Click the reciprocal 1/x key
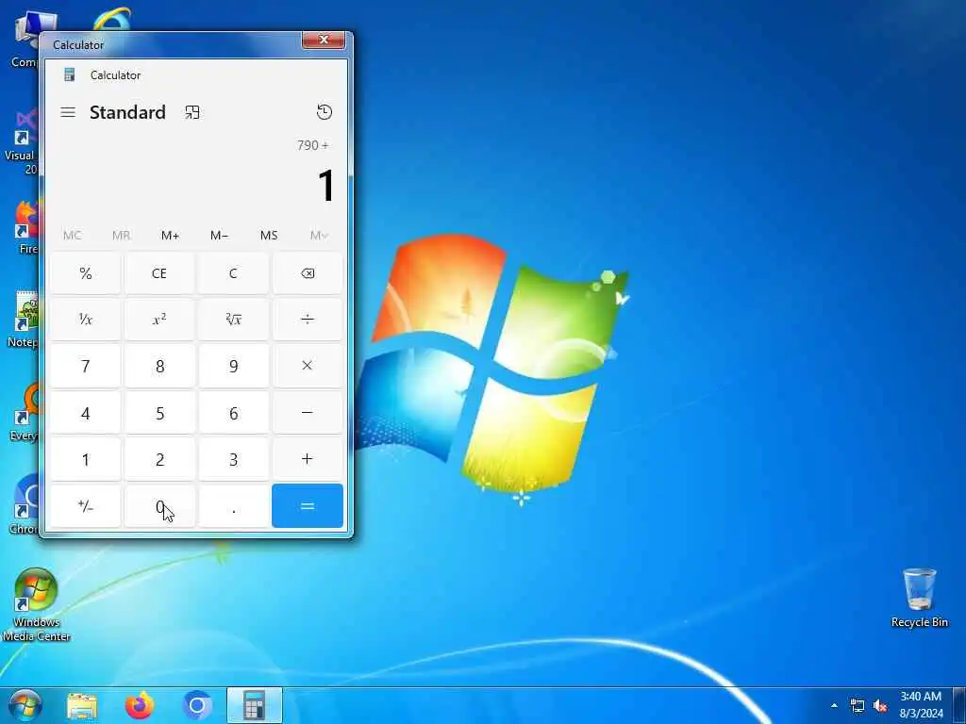This screenshot has width=966, height=724. point(86,319)
